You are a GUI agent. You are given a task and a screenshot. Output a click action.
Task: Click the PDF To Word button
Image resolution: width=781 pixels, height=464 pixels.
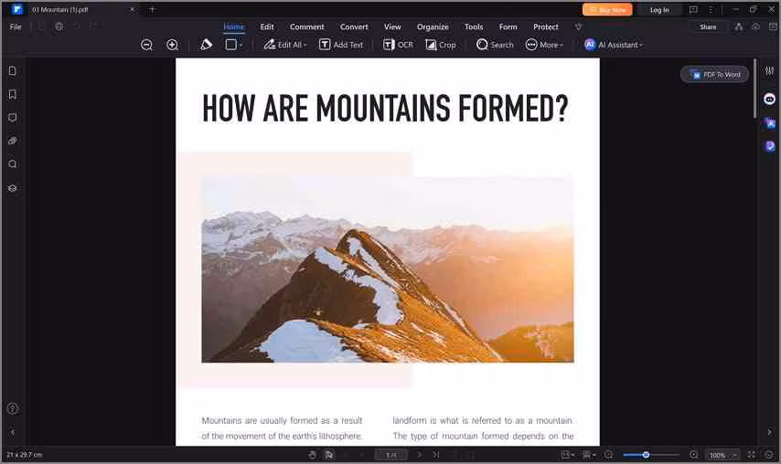715,75
